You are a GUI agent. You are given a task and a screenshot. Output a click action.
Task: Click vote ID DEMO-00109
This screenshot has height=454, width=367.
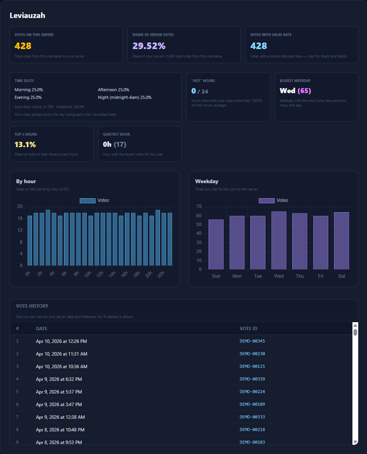[252, 404]
